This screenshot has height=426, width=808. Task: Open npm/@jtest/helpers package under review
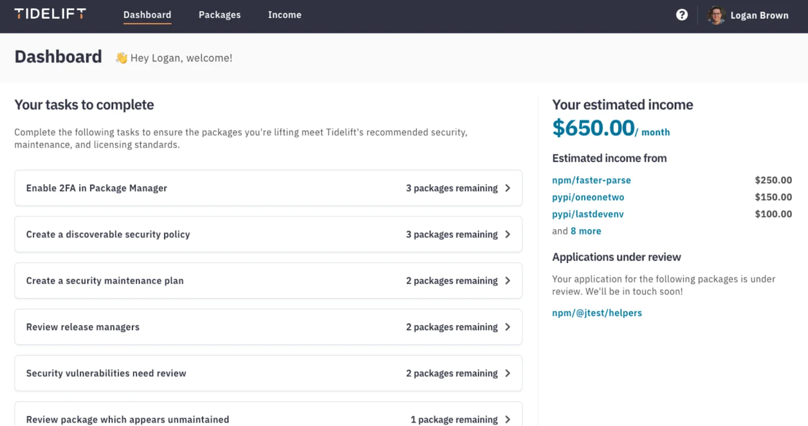pyautogui.click(x=597, y=313)
